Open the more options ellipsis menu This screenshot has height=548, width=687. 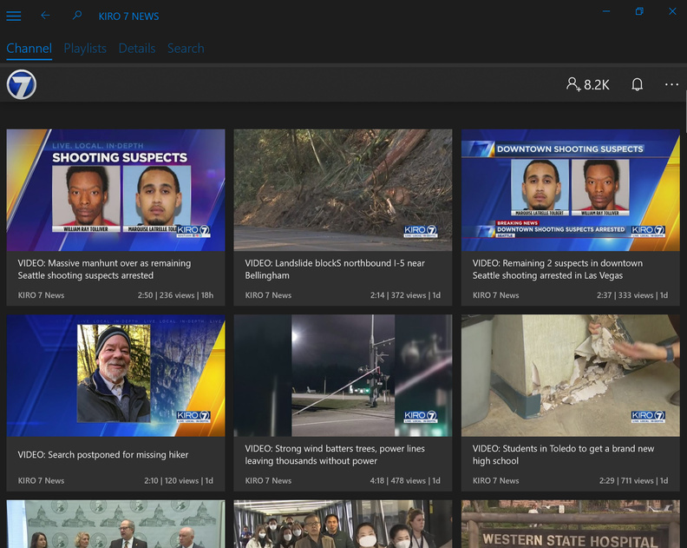[x=671, y=84]
